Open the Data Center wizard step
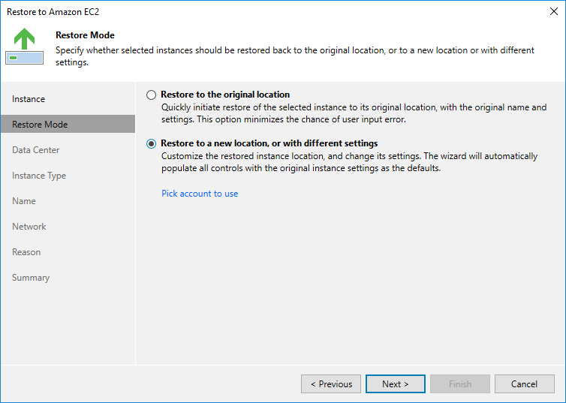Screen dimensions: 566x403 point(36,150)
